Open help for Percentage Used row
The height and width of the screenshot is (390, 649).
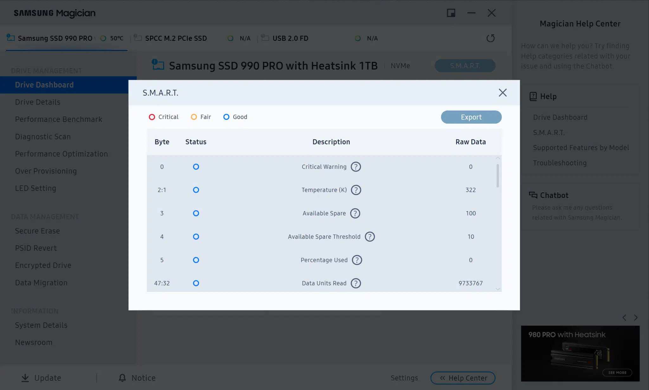(357, 260)
